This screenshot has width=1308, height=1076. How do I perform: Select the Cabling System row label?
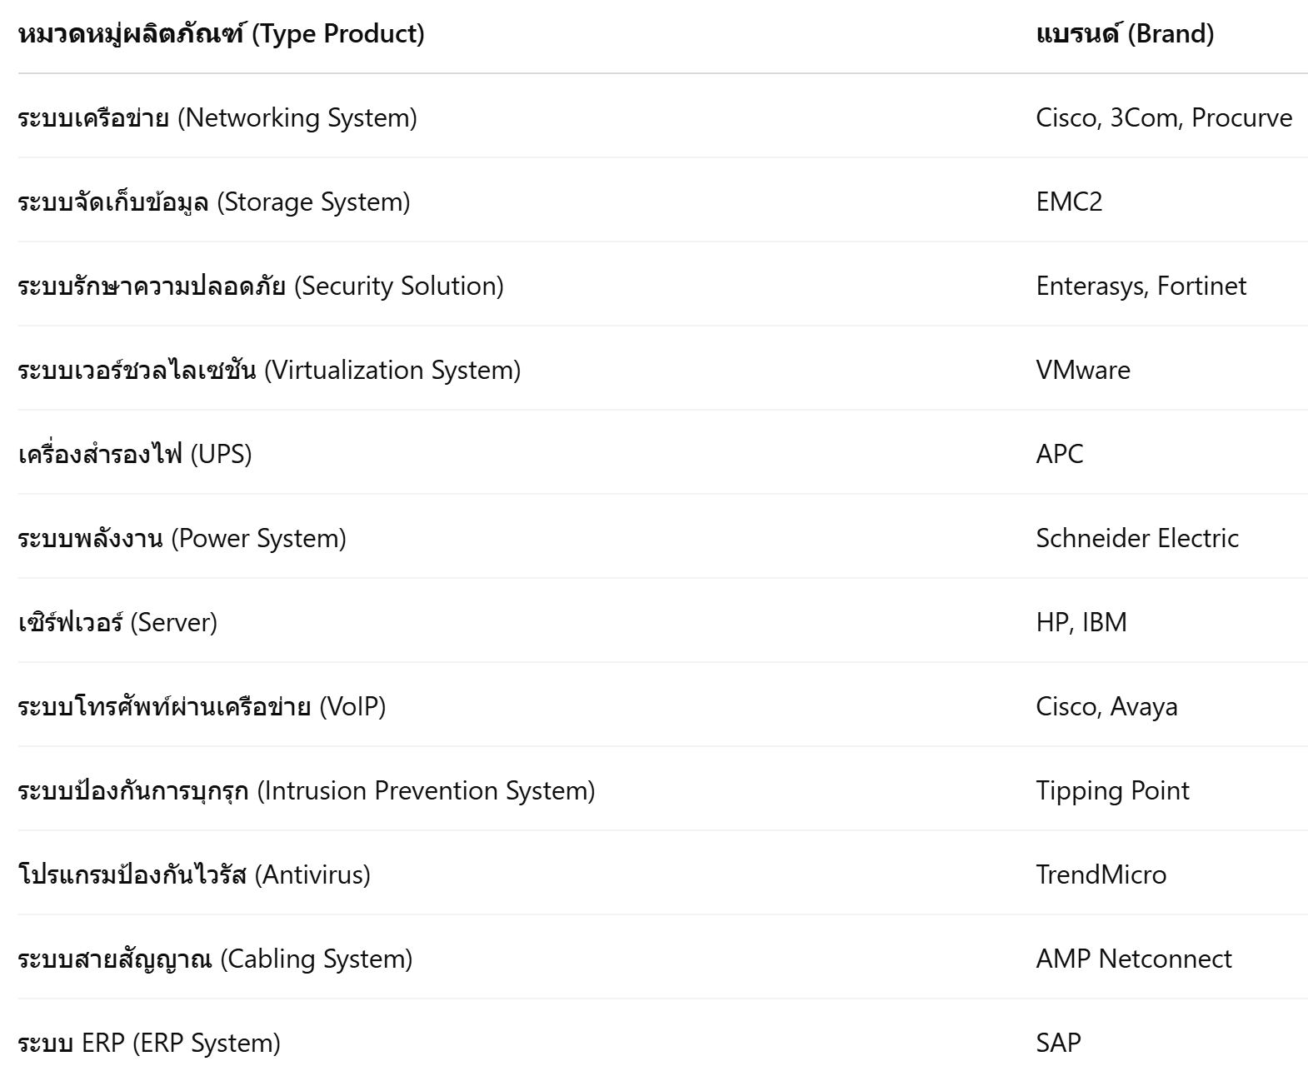214,959
